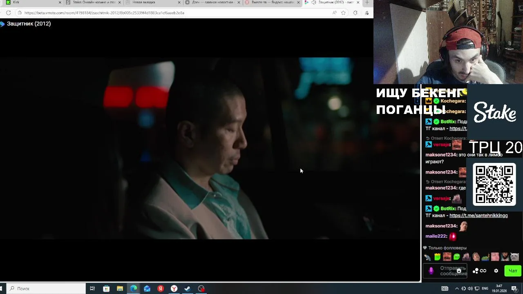
Task: Click the channel points bubbles icon
Action: tap(475, 271)
